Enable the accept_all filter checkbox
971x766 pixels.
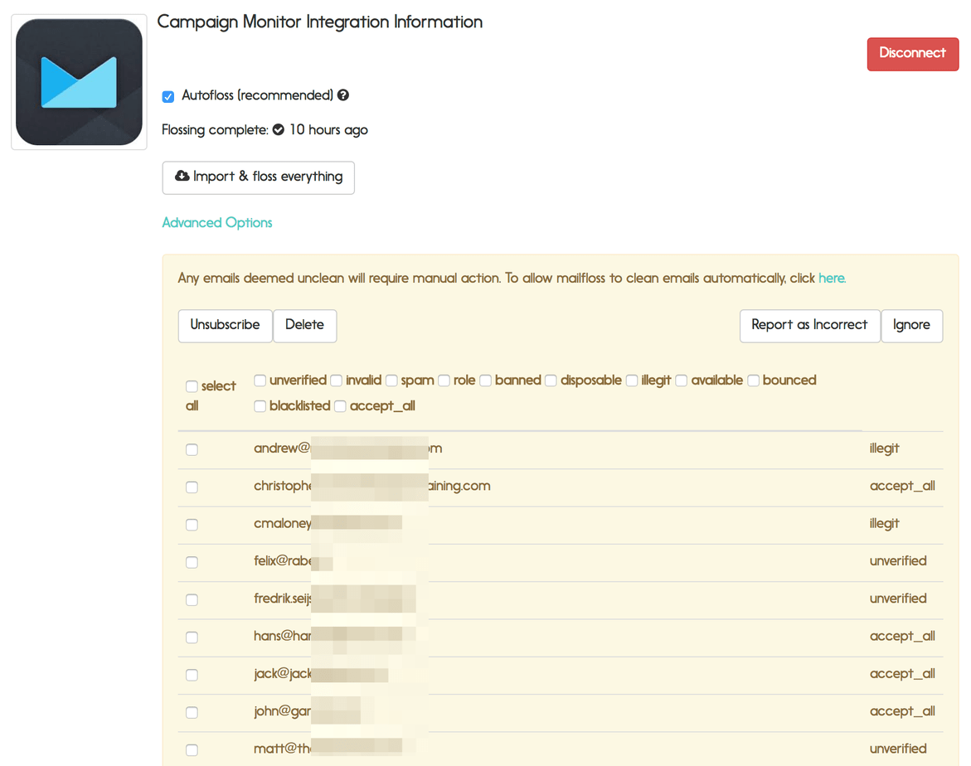340,406
